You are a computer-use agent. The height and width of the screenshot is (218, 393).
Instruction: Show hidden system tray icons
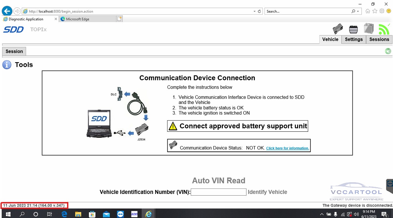(x=322, y=214)
